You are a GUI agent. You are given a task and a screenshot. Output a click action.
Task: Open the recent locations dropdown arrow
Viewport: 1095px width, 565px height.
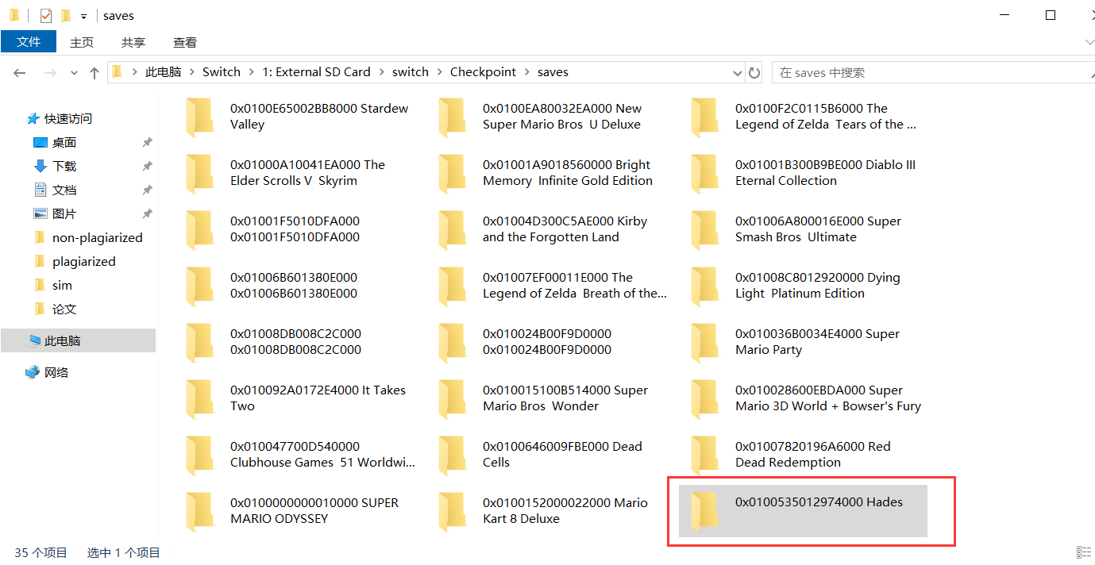click(x=74, y=72)
